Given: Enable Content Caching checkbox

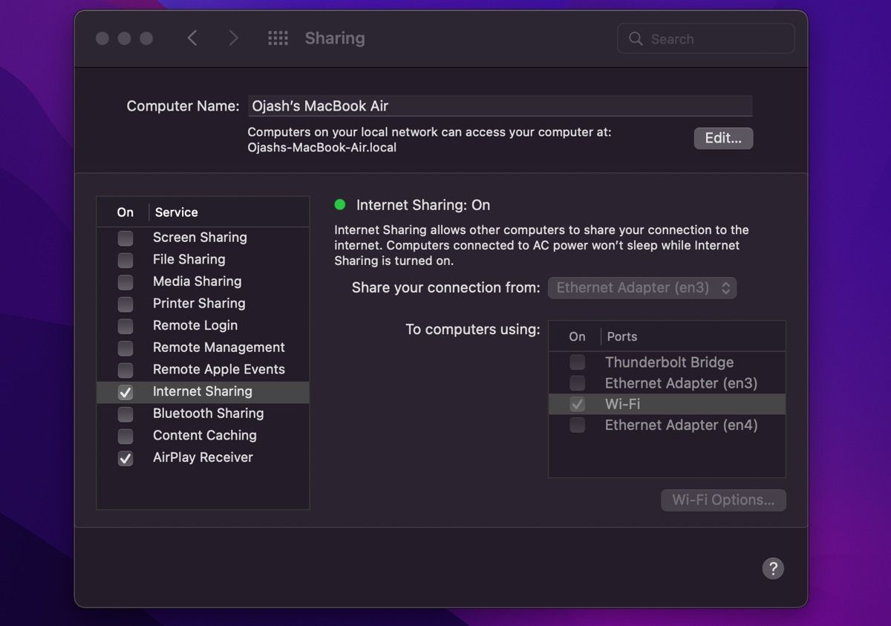Looking at the screenshot, I should [125, 436].
